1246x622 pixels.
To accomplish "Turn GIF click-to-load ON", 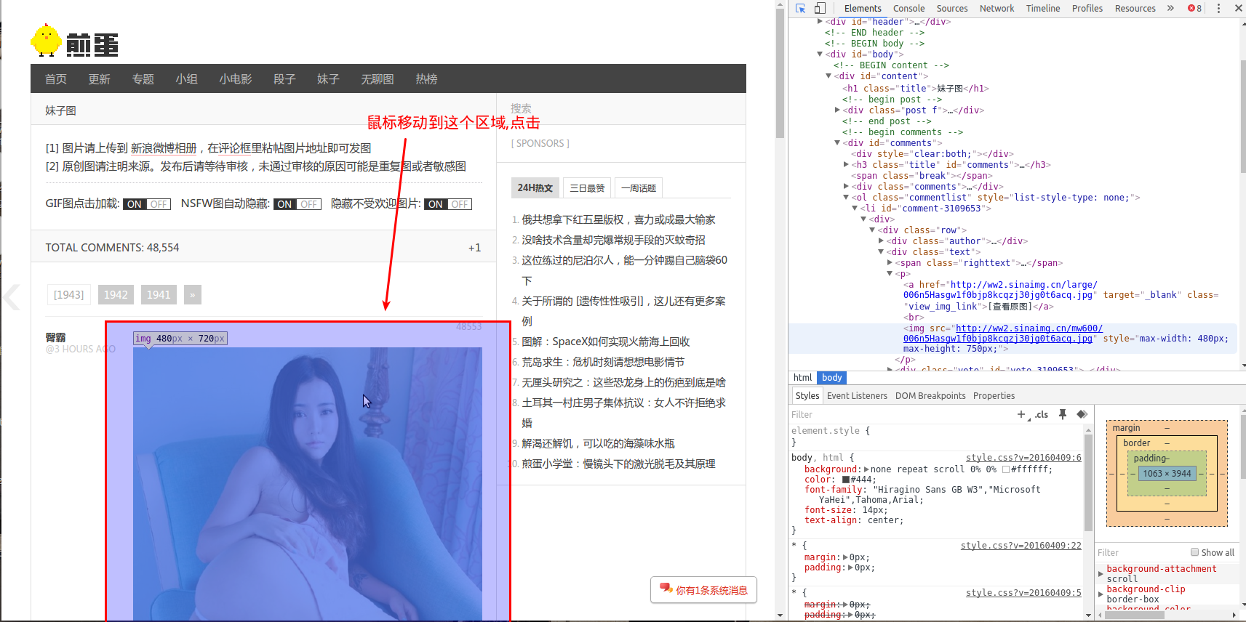I will (135, 204).
